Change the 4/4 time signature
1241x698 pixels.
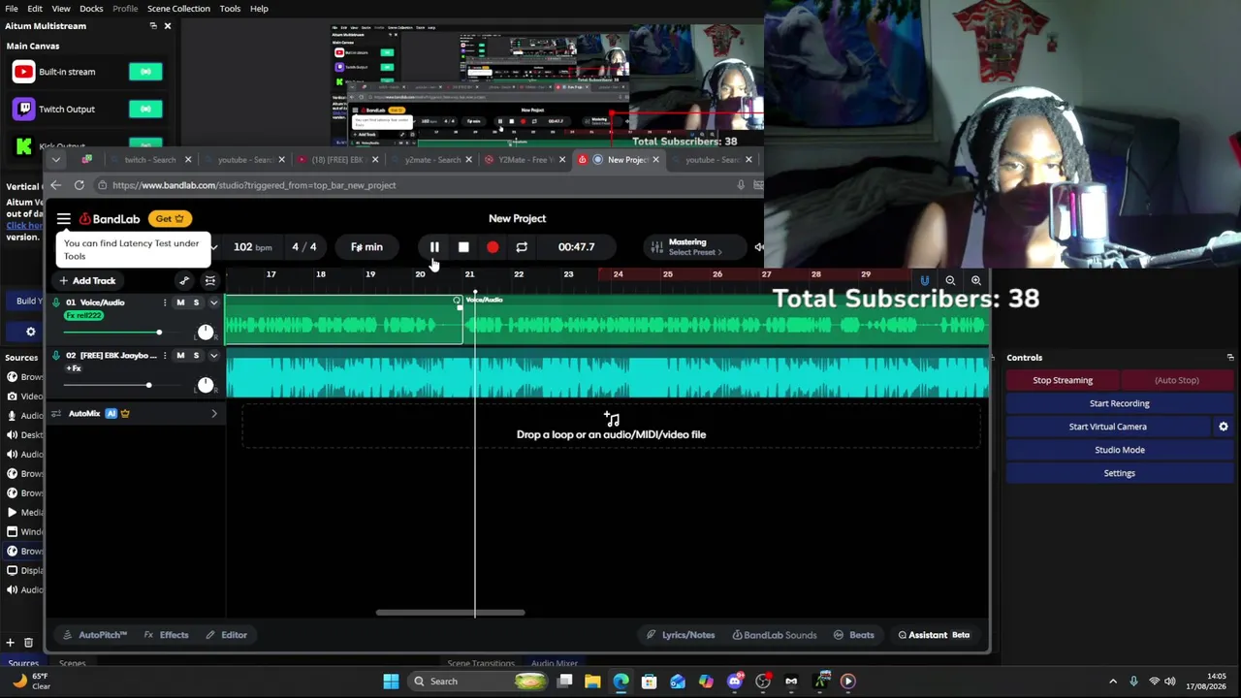(x=304, y=247)
